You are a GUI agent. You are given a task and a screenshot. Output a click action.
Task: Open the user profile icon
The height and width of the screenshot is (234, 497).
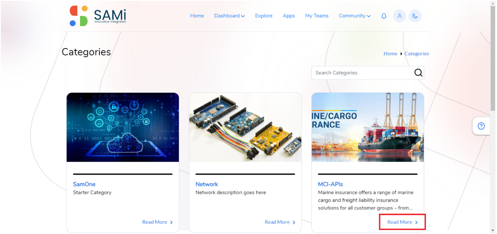click(400, 16)
